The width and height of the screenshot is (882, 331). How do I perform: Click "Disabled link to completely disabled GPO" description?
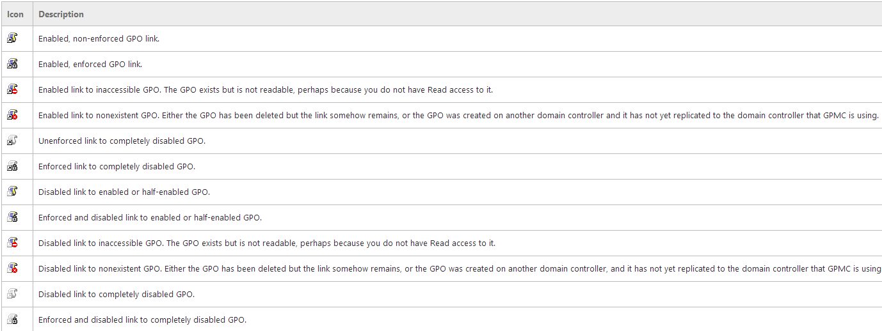[x=116, y=295]
